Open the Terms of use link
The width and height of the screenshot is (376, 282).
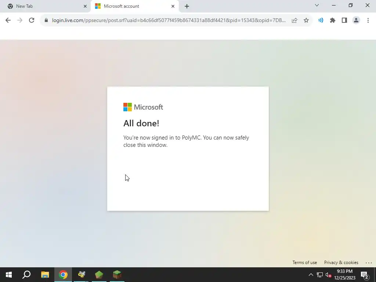tap(304, 263)
